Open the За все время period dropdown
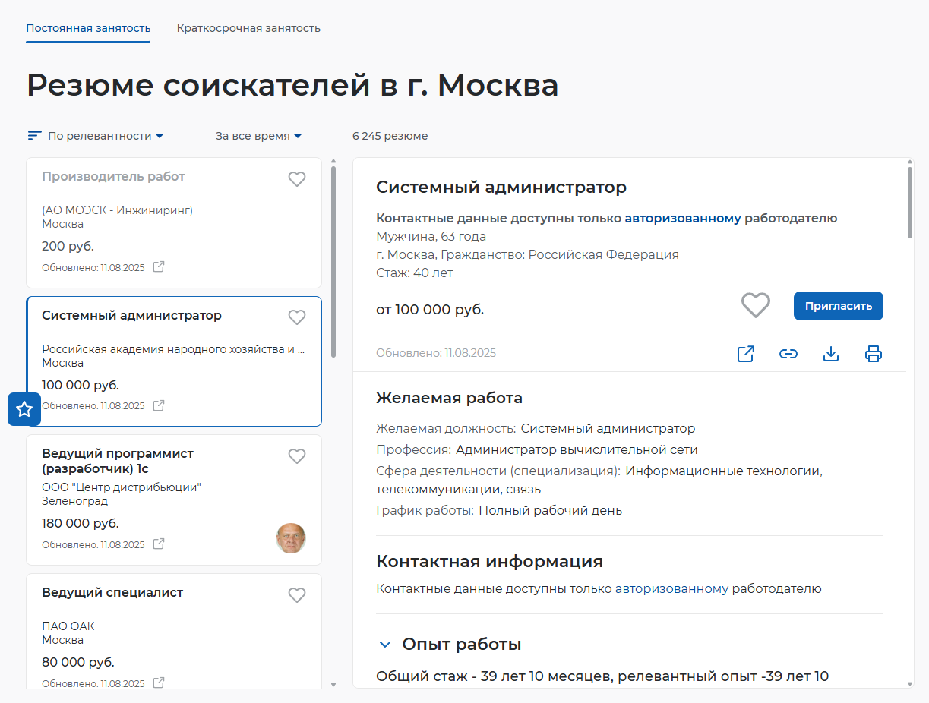The width and height of the screenshot is (929, 703). click(x=258, y=136)
